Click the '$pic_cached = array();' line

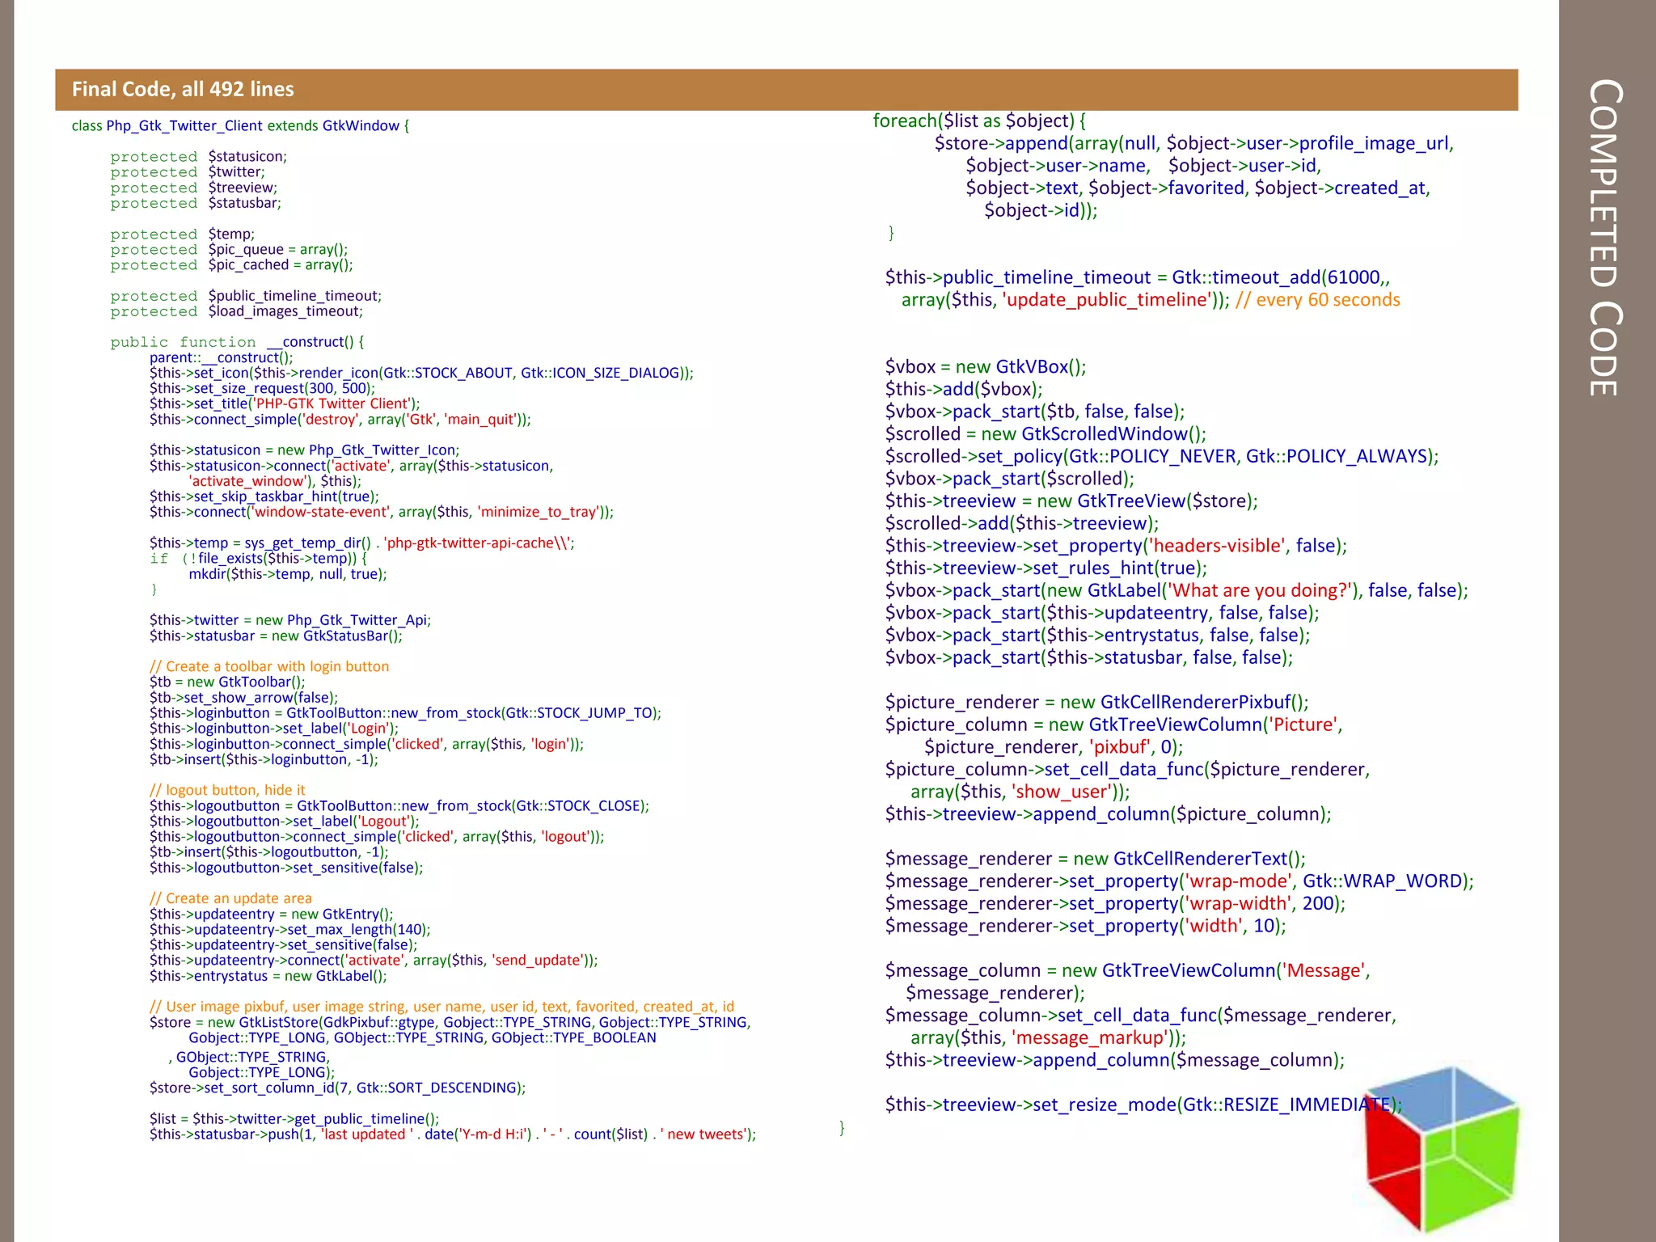[232, 265]
